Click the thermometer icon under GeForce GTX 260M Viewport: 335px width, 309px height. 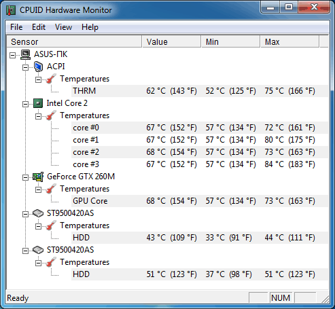point(51,189)
